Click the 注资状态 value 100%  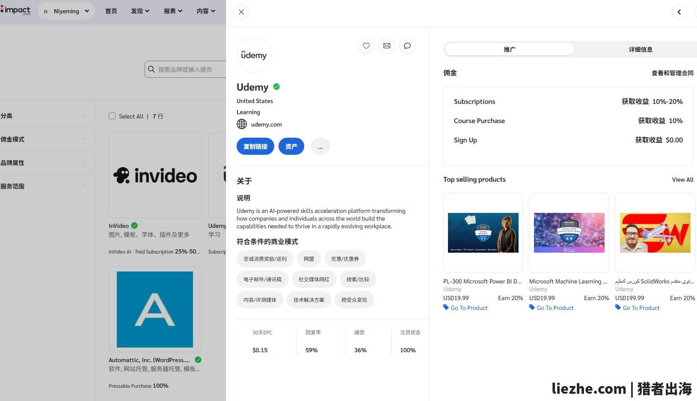tap(408, 350)
